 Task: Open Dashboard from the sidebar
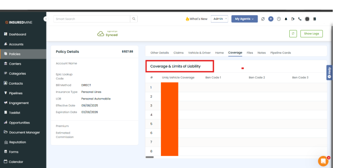[x=17, y=34]
